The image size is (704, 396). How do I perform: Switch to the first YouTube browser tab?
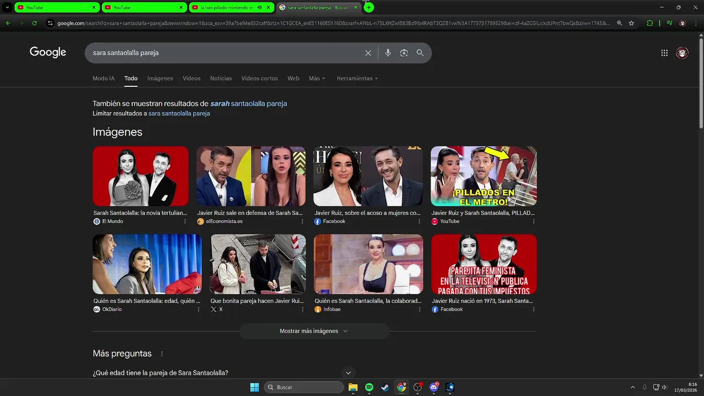coord(57,7)
